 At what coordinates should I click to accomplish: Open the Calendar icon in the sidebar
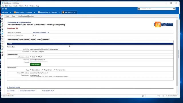point(2,21)
